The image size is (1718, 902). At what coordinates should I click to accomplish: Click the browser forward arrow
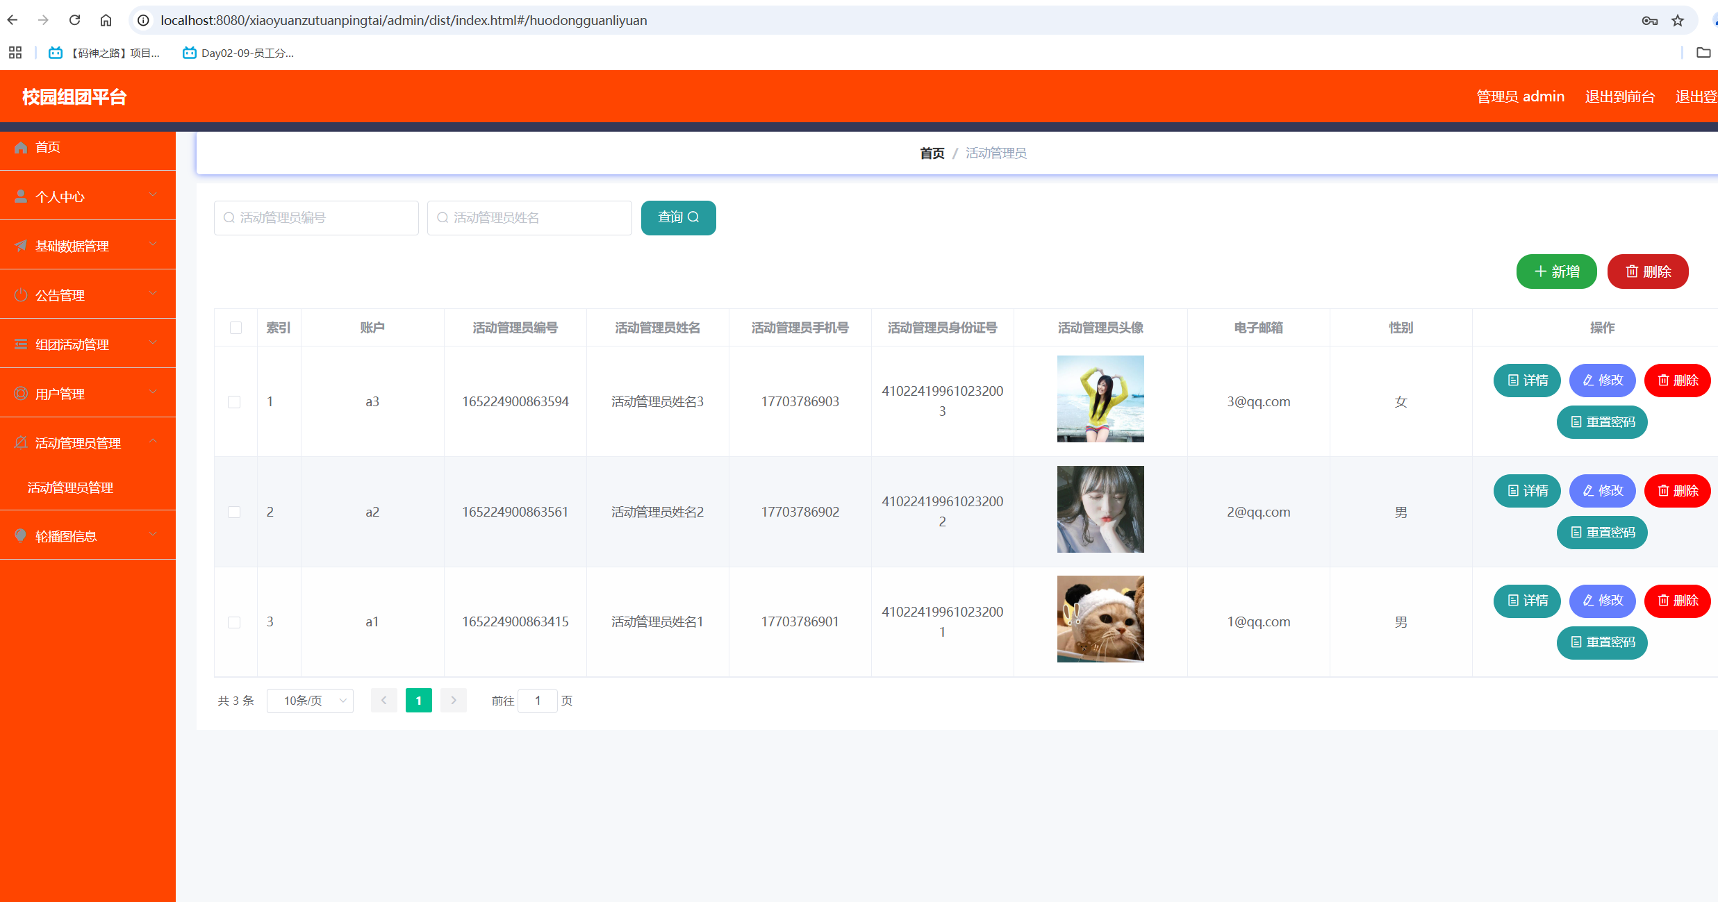(43, 20)
